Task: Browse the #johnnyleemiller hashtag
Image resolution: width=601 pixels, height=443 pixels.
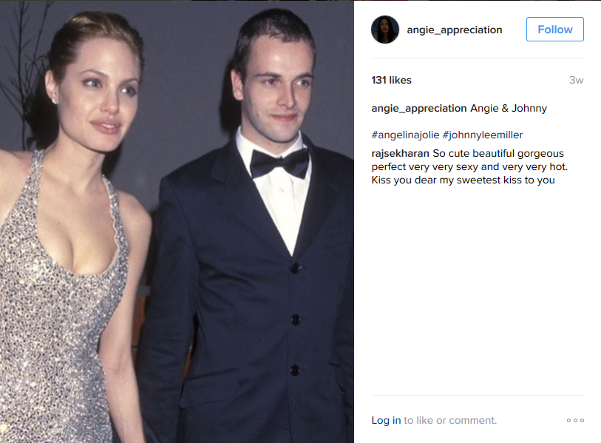Action: 483,135
